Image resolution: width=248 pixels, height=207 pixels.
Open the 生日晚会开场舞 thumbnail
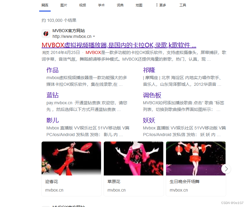(196, 159)
